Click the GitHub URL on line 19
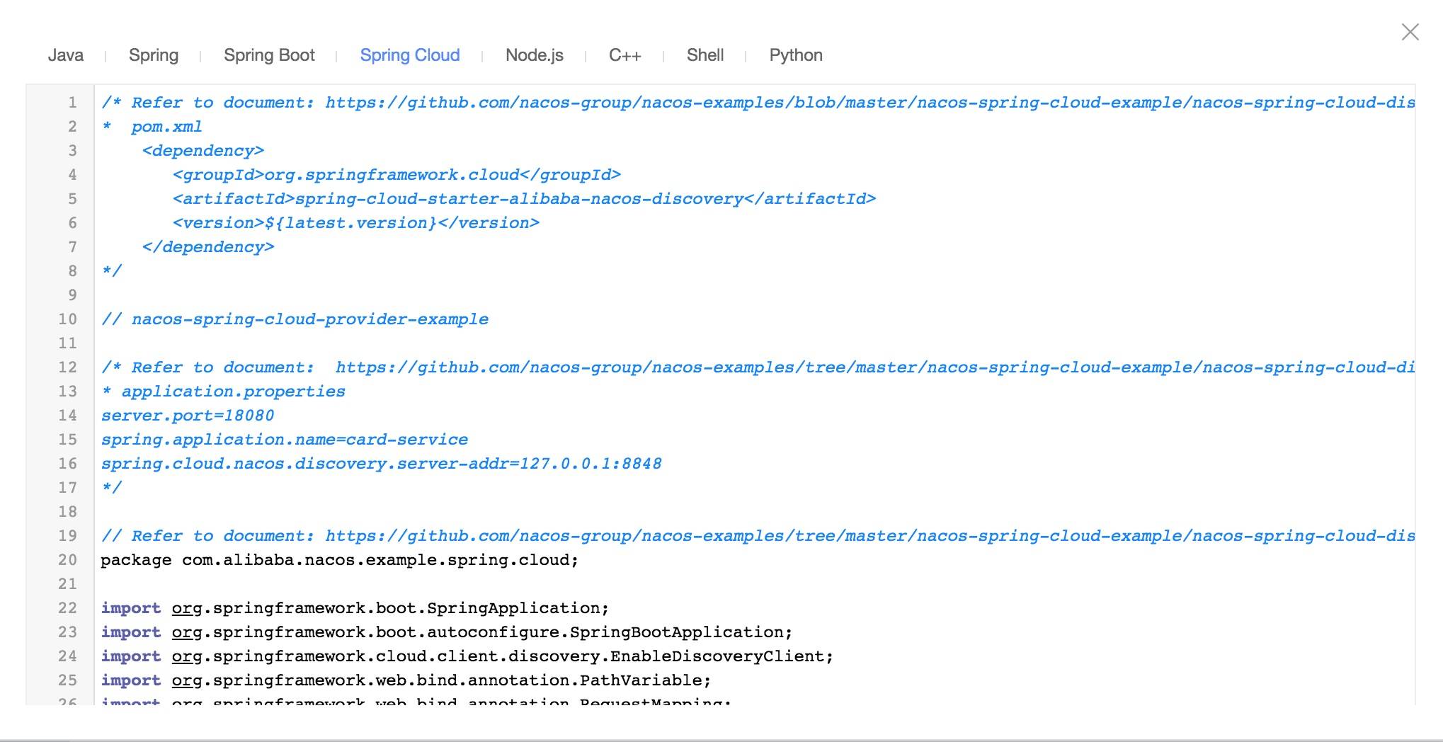The height and width of the screenshot is (742, 1443). 869,536
